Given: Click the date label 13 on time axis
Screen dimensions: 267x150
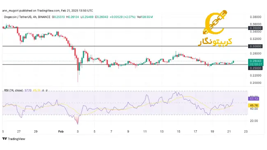Looking at the screenshot, I should point(162,132).
